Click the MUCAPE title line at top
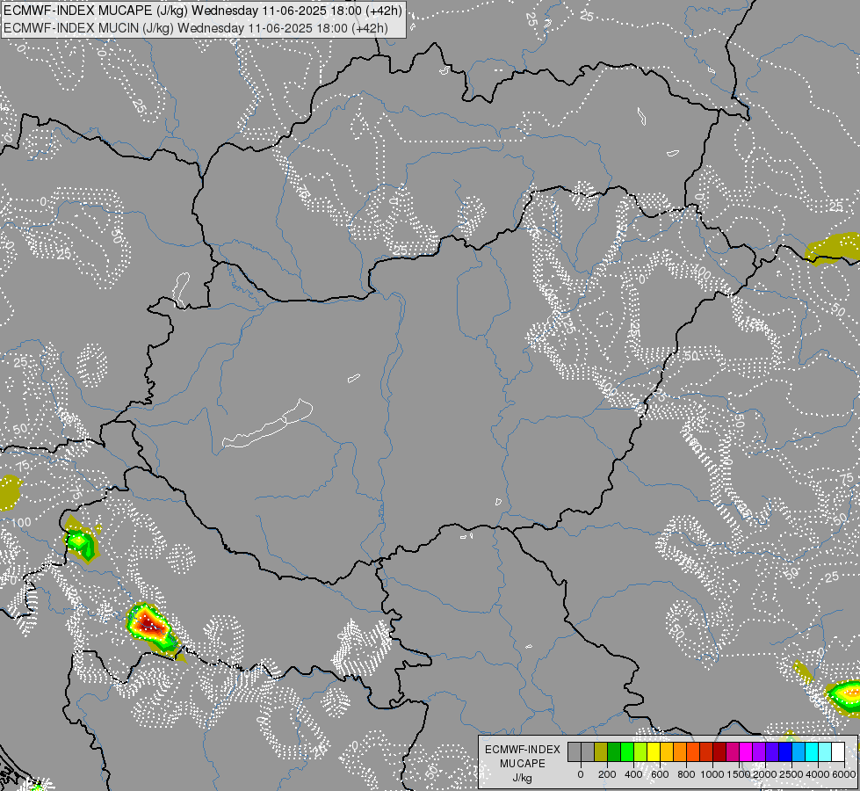Screen dimensions: 860x791 (202, 10)
